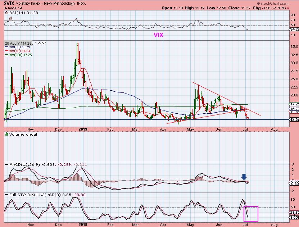Click the 'MA(50) 15.79' legend text
The image size is (299, 227).
(19, 47)
